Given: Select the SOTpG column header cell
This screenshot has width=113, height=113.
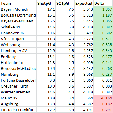Looking at the screenshot, I should 65,3.
